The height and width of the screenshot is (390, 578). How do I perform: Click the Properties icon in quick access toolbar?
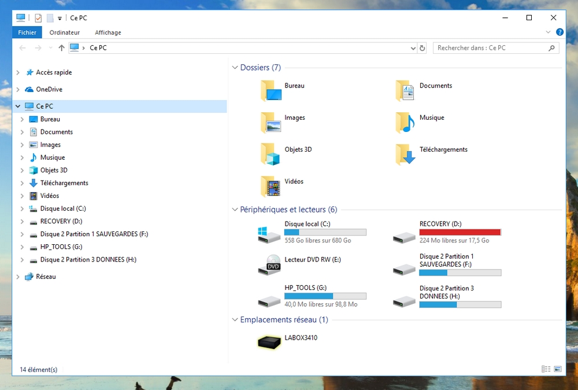[x=38, y=18]
